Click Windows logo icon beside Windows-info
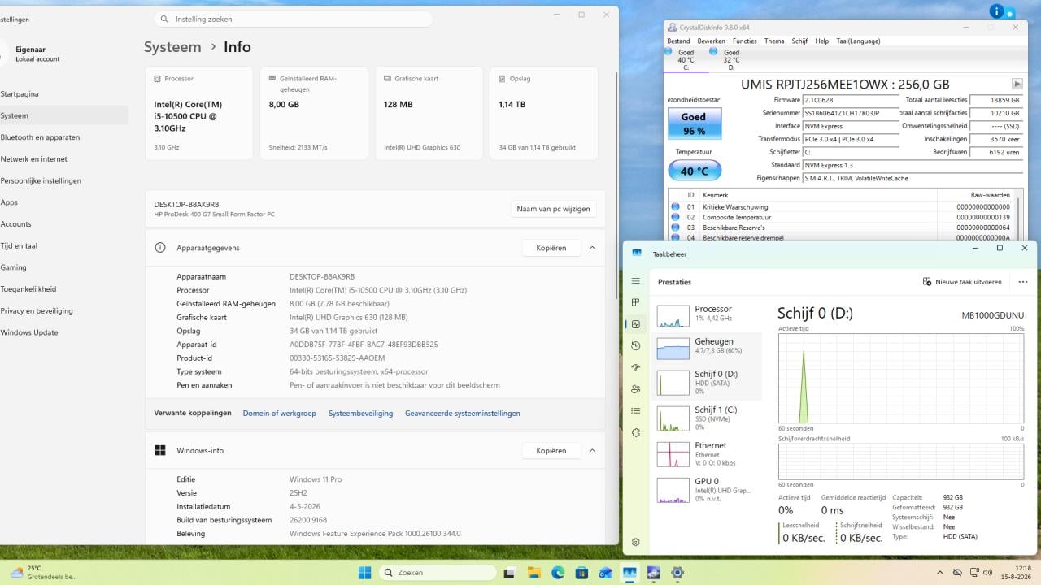Image resolution: width=1041 pixels, height=585 pixels. point(160,450)
